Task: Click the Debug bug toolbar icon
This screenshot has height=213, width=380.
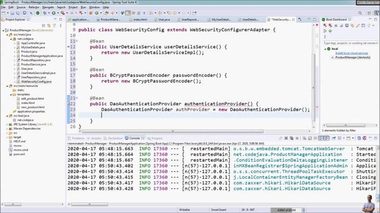Action: pyautogui.click(x=45, y=13)
